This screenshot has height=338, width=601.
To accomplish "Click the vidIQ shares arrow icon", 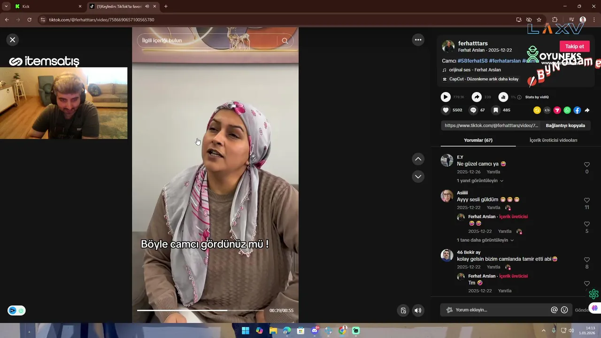I will tap(477, 97).
